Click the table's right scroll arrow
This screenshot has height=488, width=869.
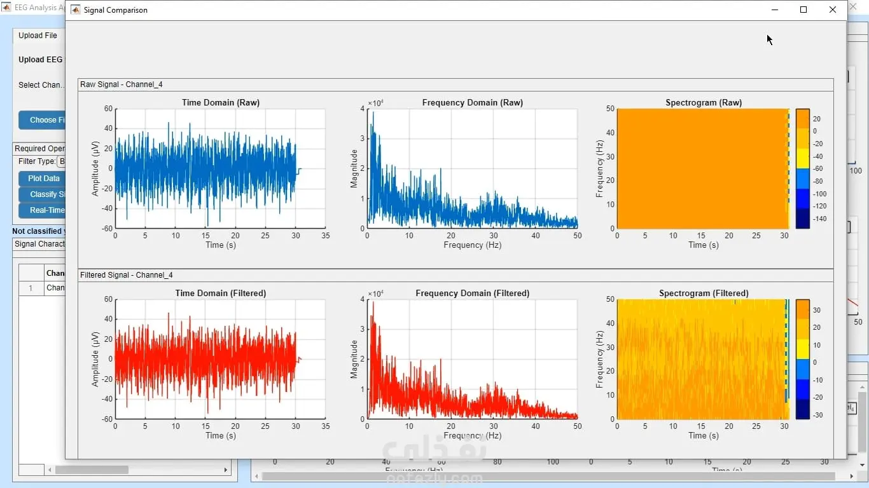[x=225, y=470]
